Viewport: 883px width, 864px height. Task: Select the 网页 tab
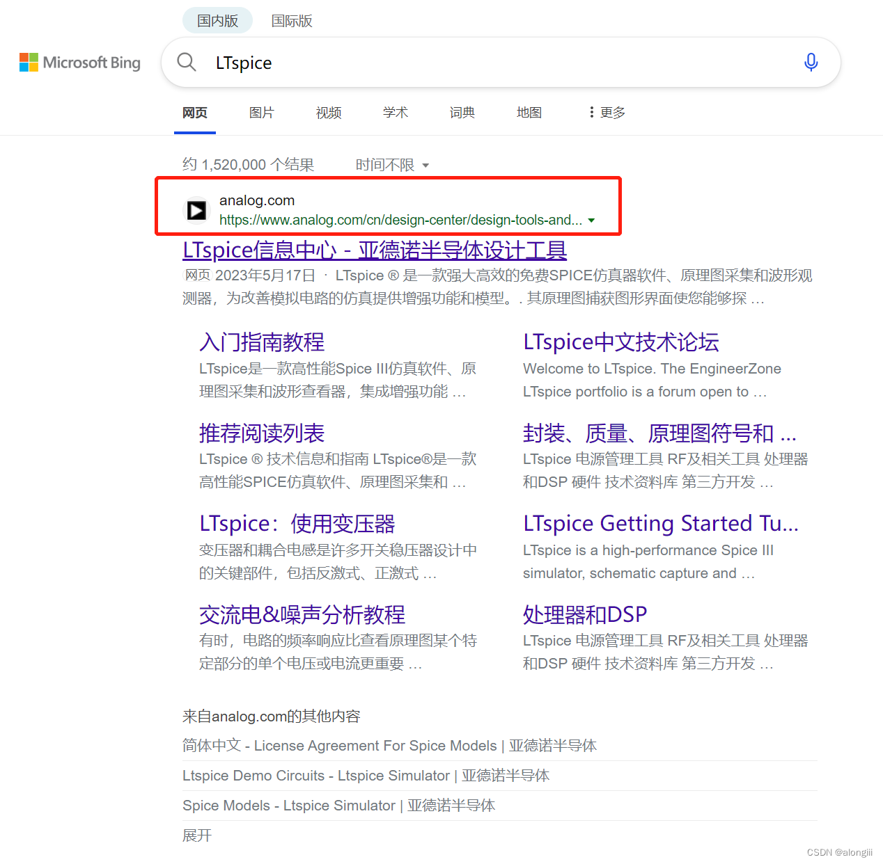point(195,113)
